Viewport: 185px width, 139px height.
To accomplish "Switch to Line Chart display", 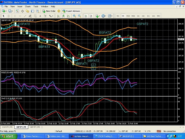I will click(x=68, y=16).
